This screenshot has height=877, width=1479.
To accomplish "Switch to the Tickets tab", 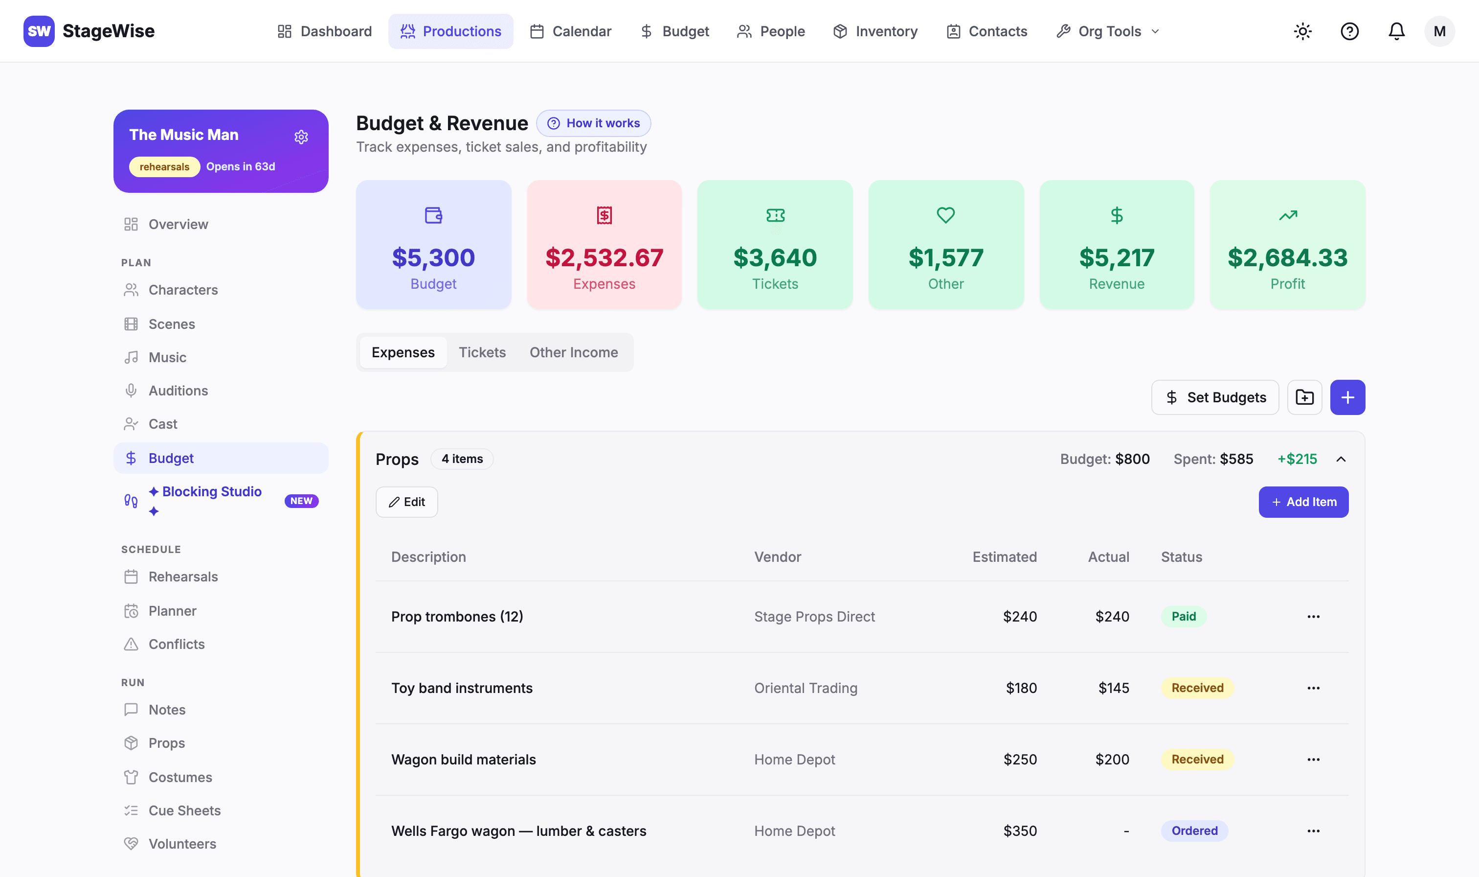I will click(482, 352).
